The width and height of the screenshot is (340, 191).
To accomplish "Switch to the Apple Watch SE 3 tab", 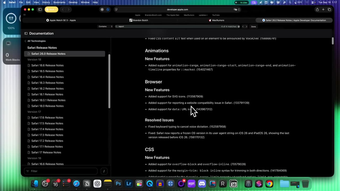I will [61, 20].
